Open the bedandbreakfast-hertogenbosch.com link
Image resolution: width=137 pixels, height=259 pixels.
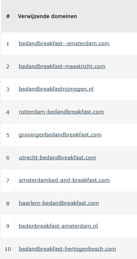67,249
